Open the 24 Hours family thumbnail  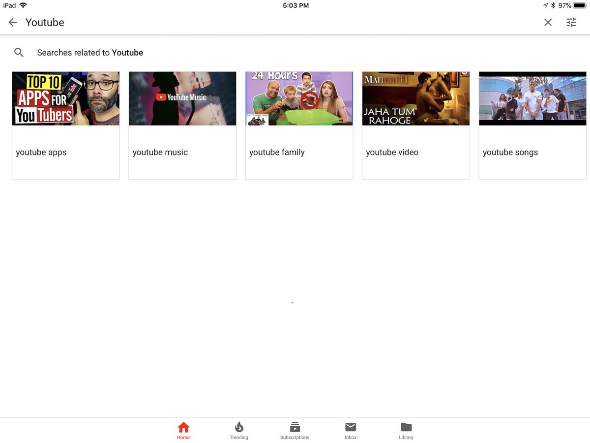(299, 98)
